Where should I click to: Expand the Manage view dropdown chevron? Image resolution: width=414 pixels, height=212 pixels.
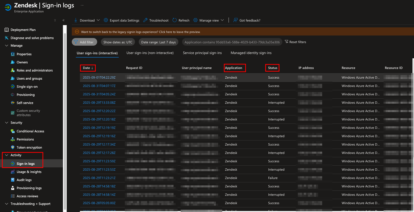coord(222,20)
